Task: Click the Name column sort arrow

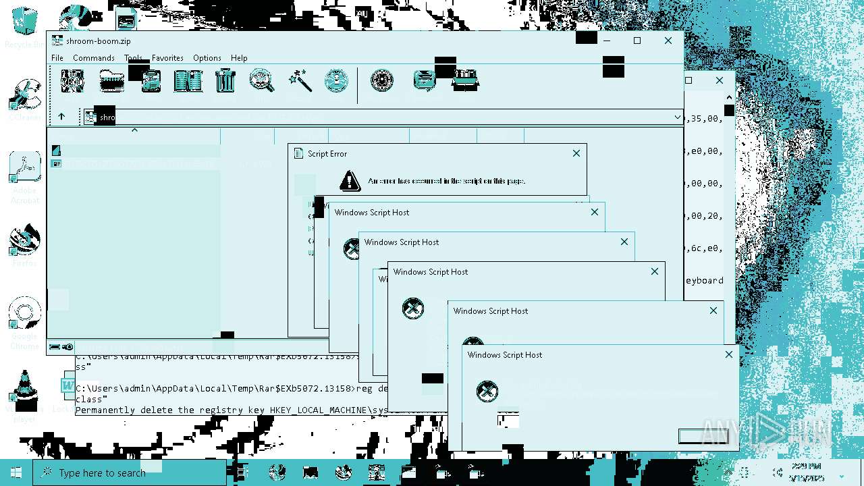Action: (x=134, y=130)
